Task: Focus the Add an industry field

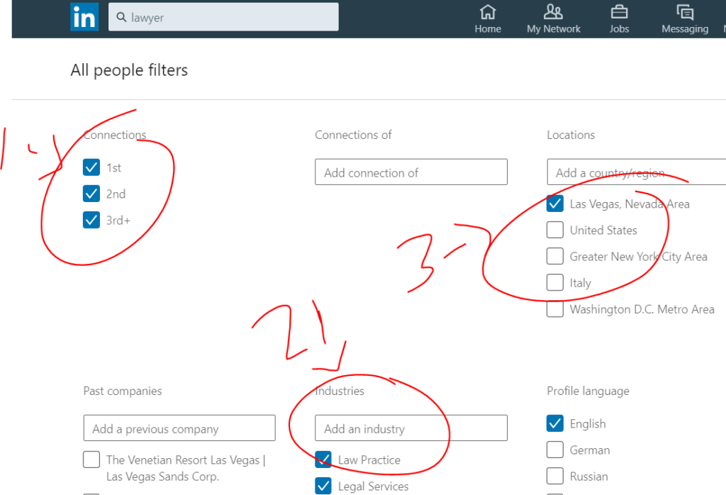Action: tap(411, 428)
